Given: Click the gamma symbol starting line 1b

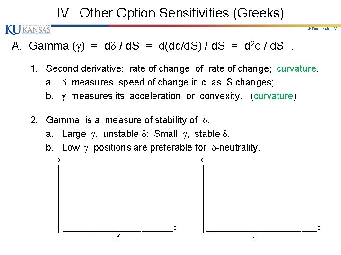Looking at the screenshot, I should 64,96.
